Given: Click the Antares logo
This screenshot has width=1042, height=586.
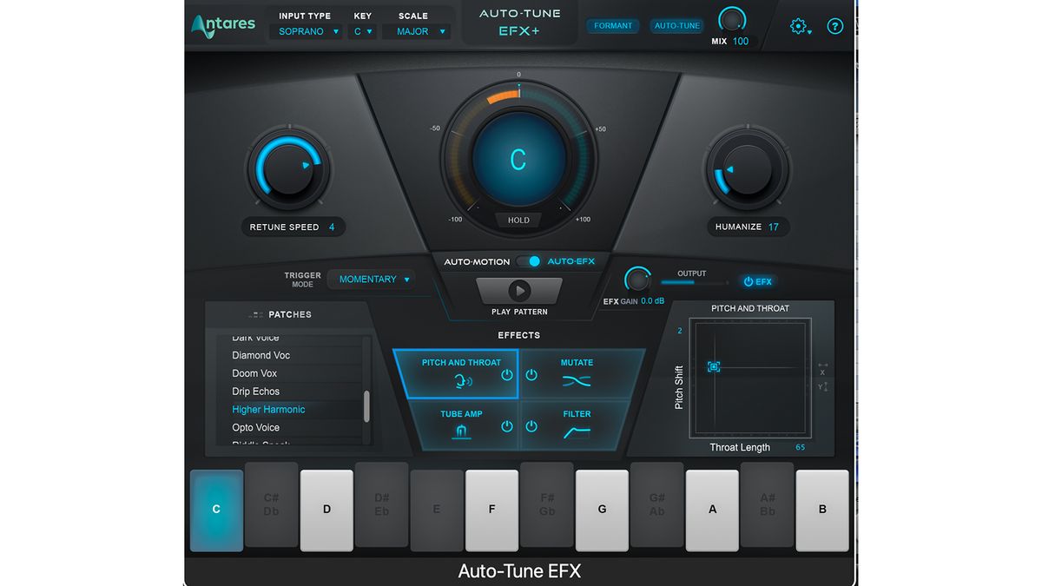Looking at the screenshot, I should click(223, 25).
